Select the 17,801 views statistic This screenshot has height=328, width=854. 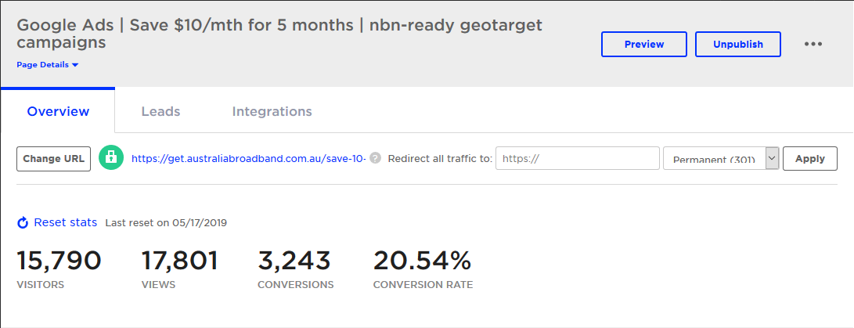pos(179,261)
